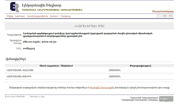
Task: Click the Revision 1.2.1397 text
Action: click(38, 97)
